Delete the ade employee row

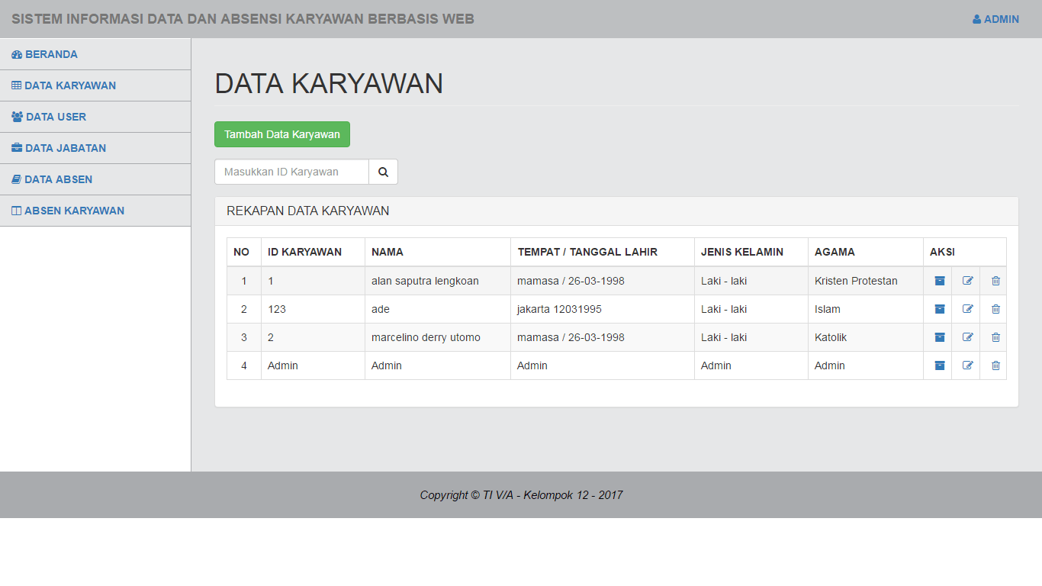(995, 309)
